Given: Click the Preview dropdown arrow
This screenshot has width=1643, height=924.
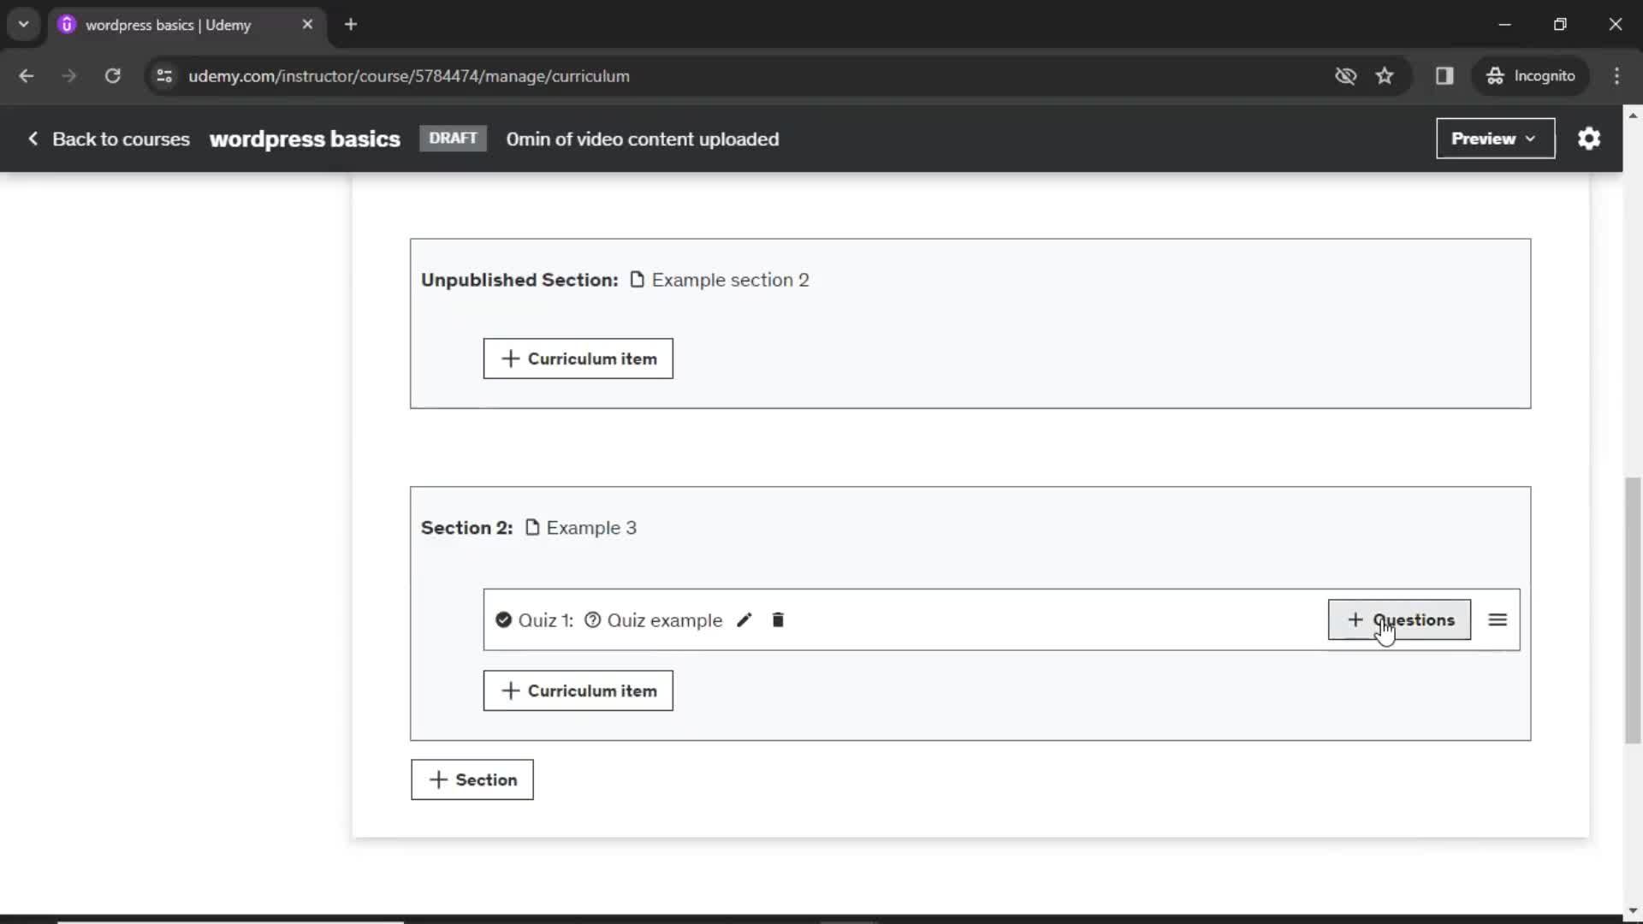Looking at the screenshot, I should click(1533, 139).
